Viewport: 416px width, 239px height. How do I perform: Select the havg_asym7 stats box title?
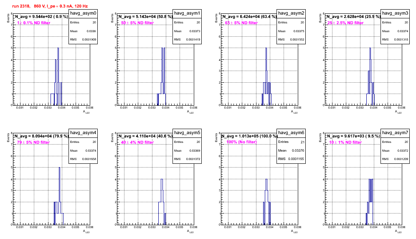click(x=395, y=133)
